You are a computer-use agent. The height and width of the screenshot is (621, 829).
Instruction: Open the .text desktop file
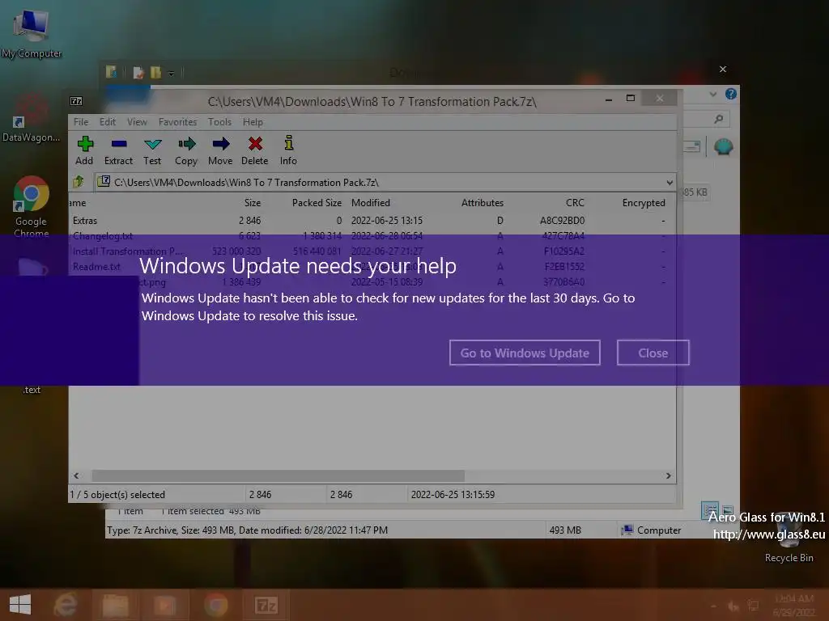tap(32, 390)
